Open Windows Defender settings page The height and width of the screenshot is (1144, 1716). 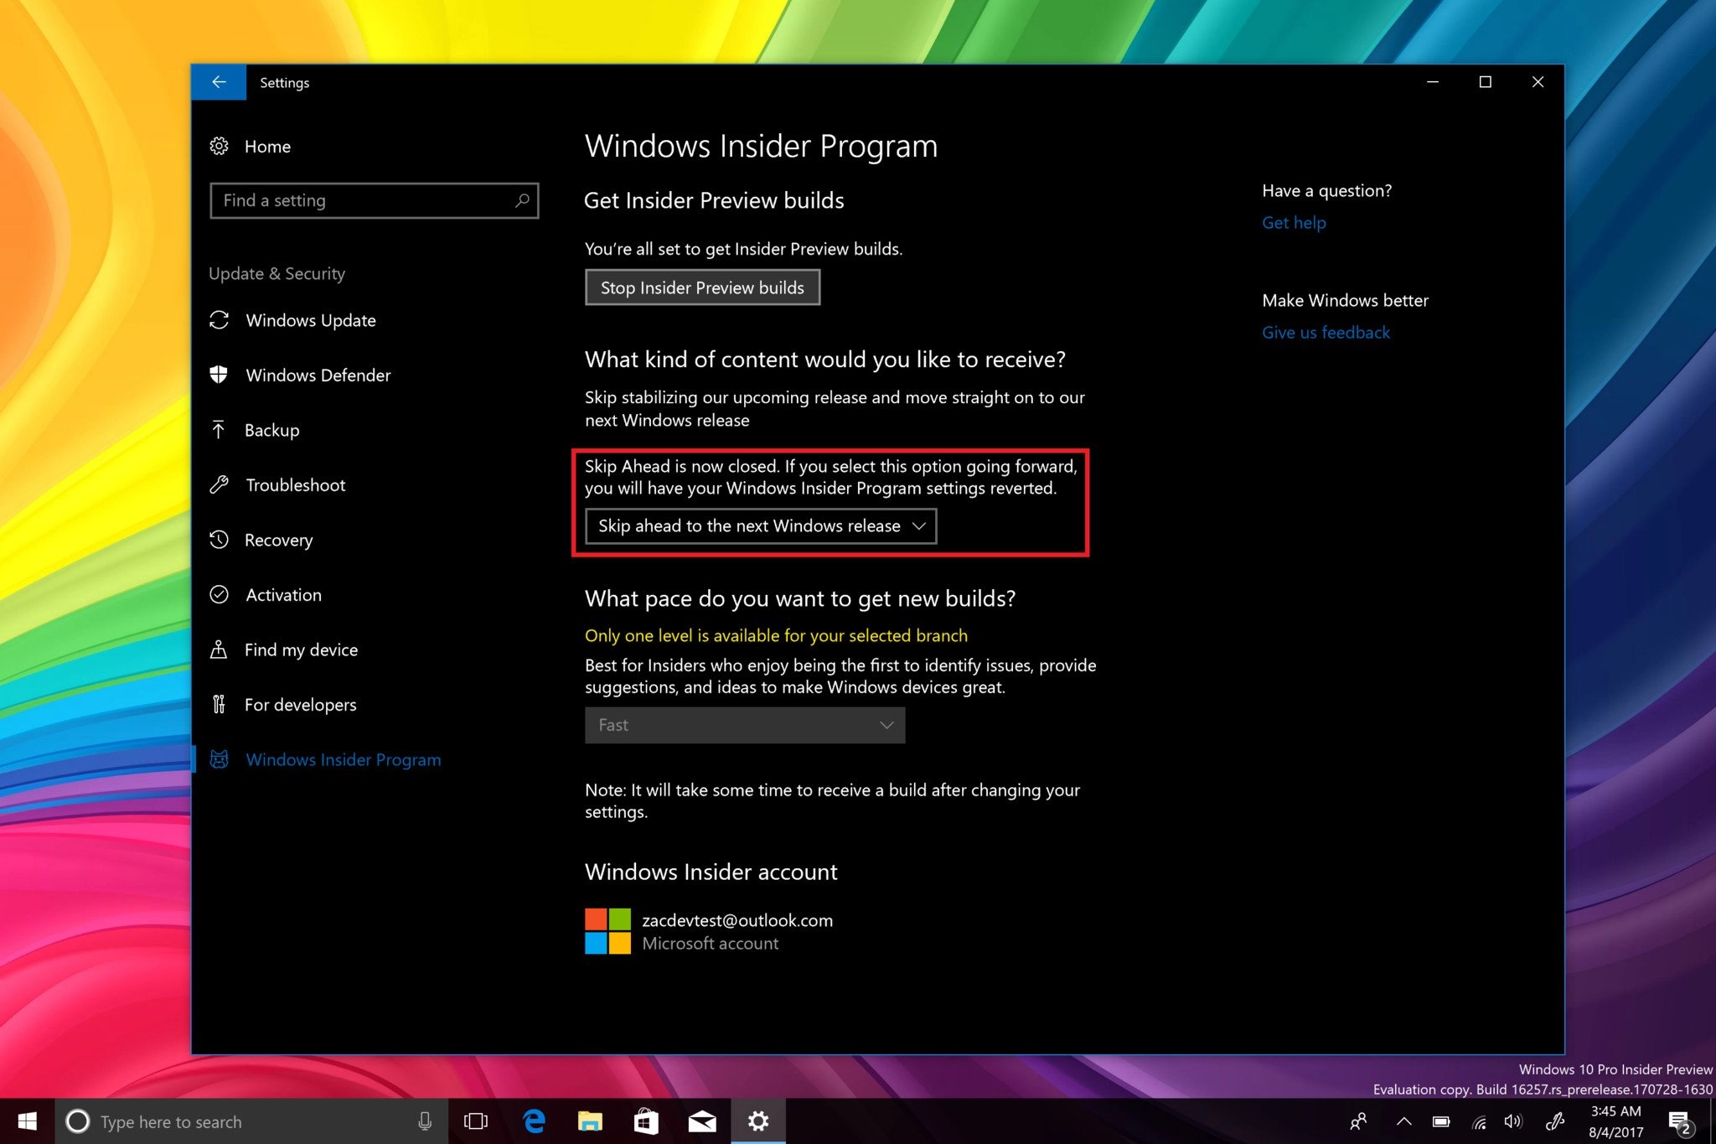coord(318,375)
